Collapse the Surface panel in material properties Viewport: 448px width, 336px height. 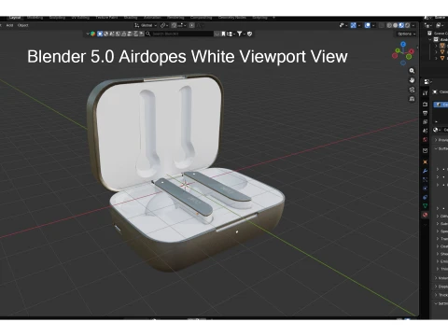(441, 148)
